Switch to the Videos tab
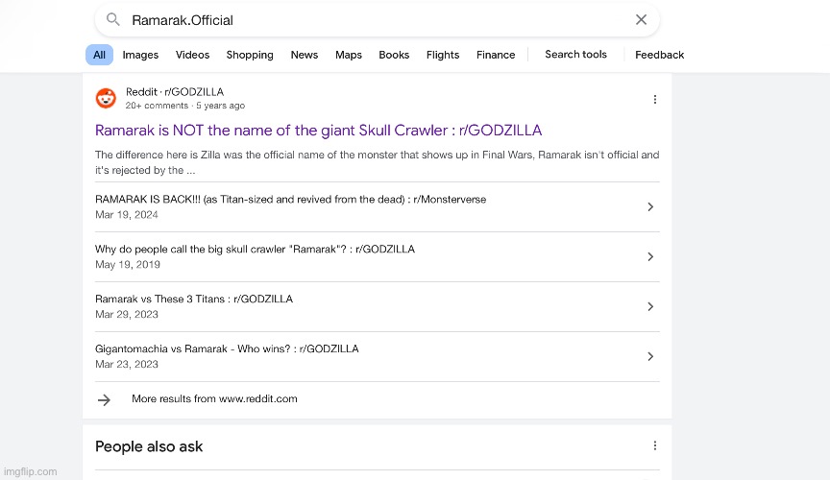 [x=192, y=55]
